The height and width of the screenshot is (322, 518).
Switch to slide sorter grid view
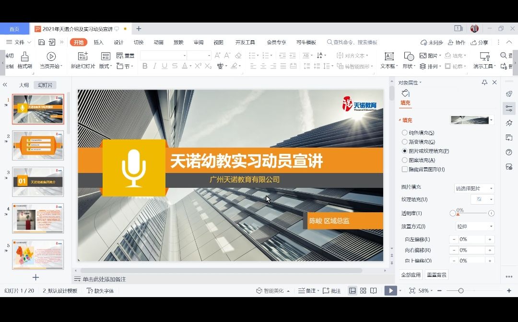click(x=363, y=291)
